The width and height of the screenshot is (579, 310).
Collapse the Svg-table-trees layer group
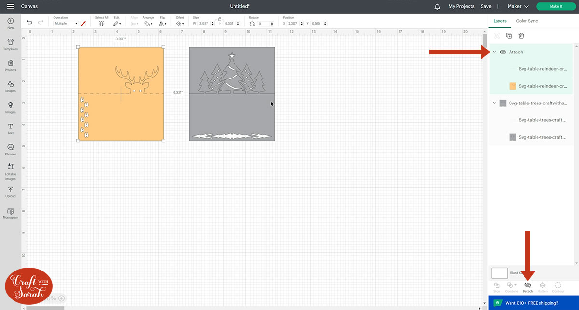[495, 103]
